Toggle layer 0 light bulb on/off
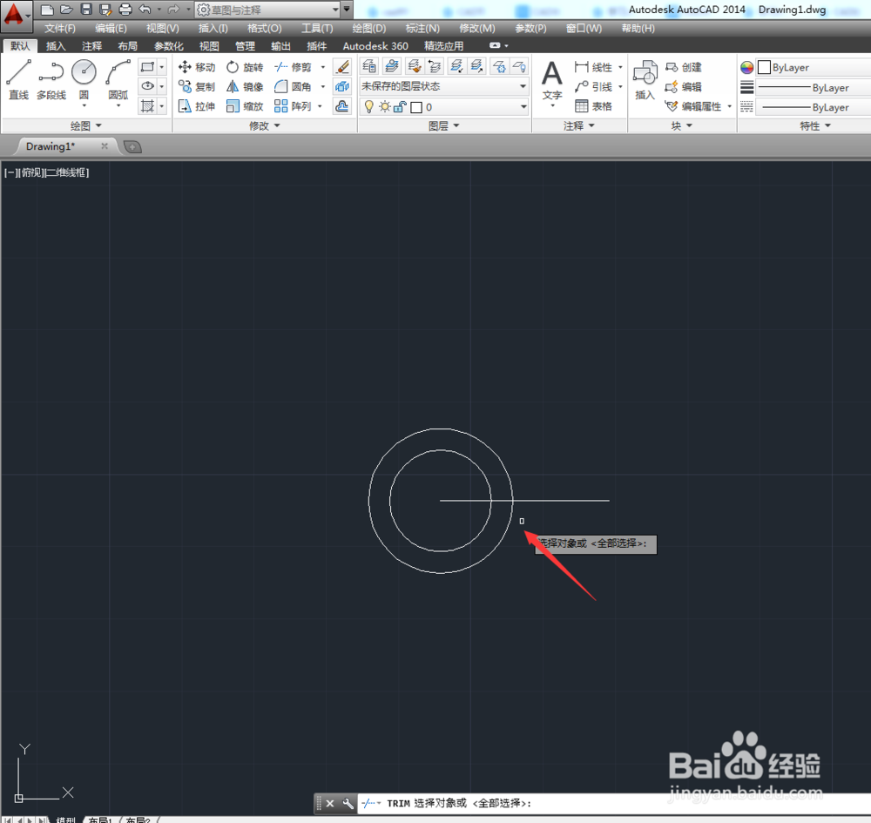871x823 pixels. click(x=368, y=106)
